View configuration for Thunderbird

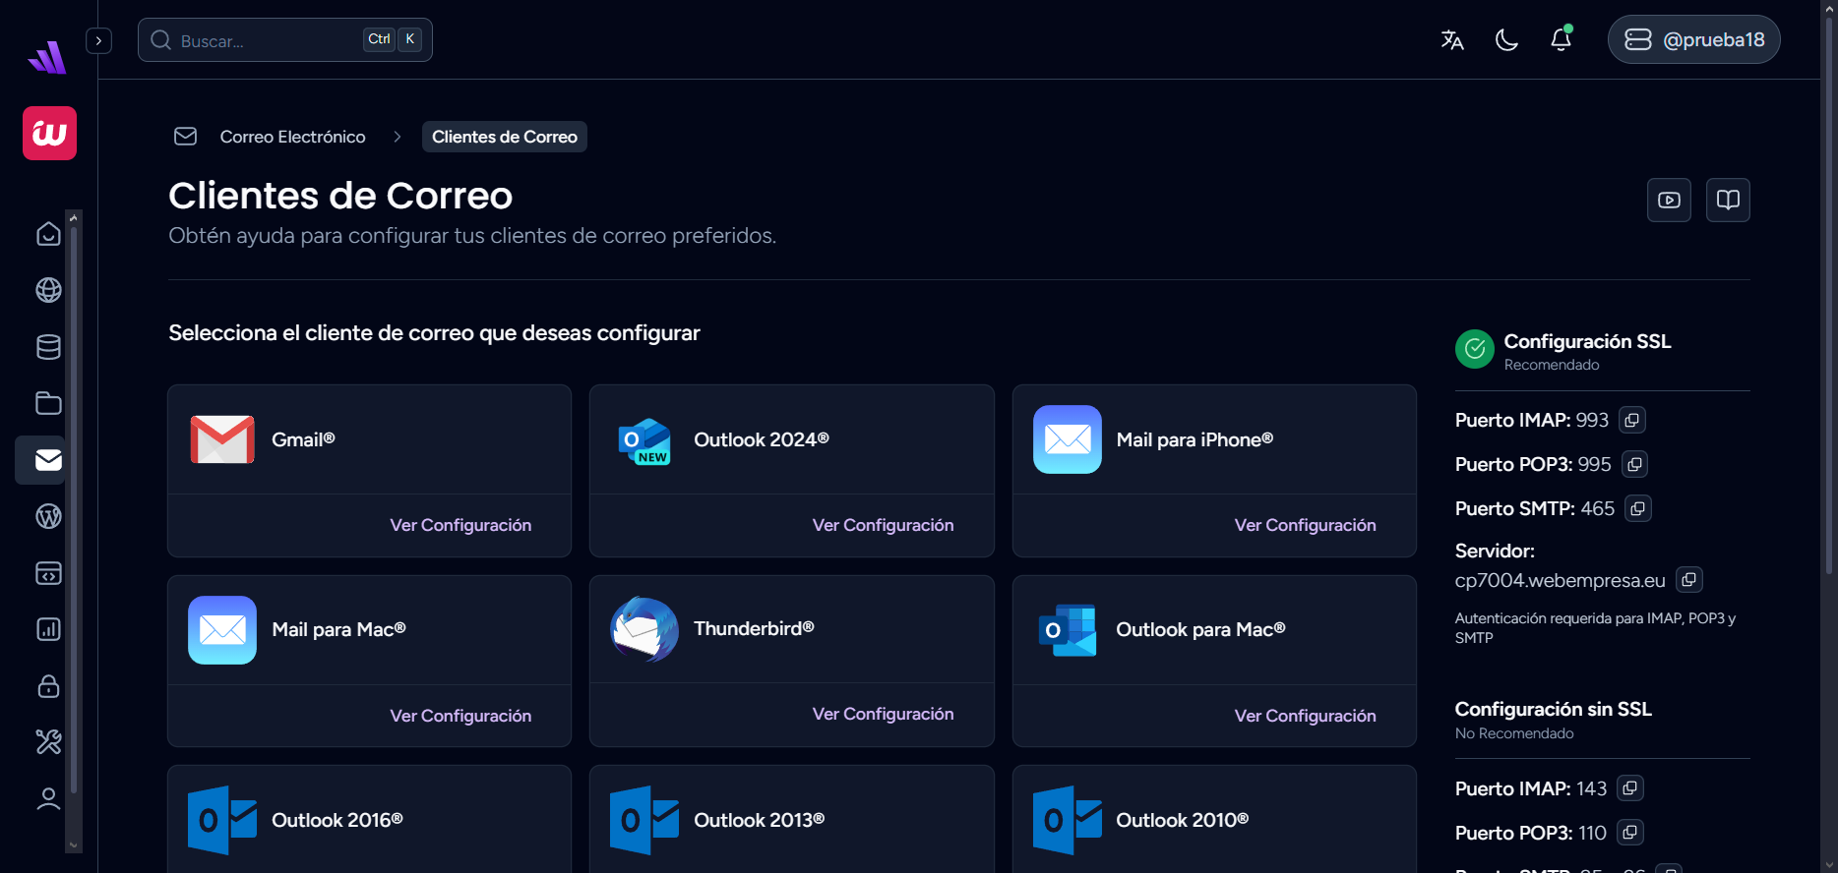click(x=883, y=714)
